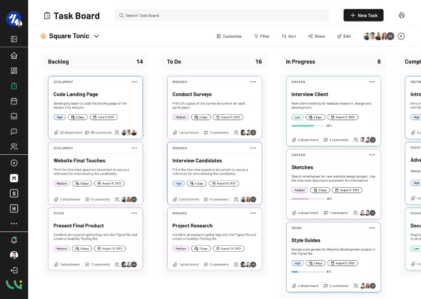
Task: Open options menu on Website Final Touches card
Action: tap(134, 148)
